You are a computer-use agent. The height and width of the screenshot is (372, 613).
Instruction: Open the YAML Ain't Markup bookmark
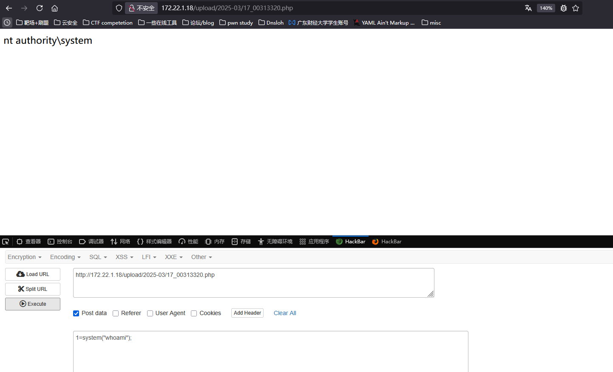[x=384, y=23]
